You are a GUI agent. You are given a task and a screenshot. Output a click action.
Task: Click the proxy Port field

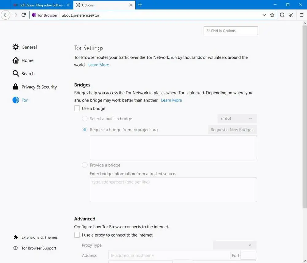[x=248, y=255]
